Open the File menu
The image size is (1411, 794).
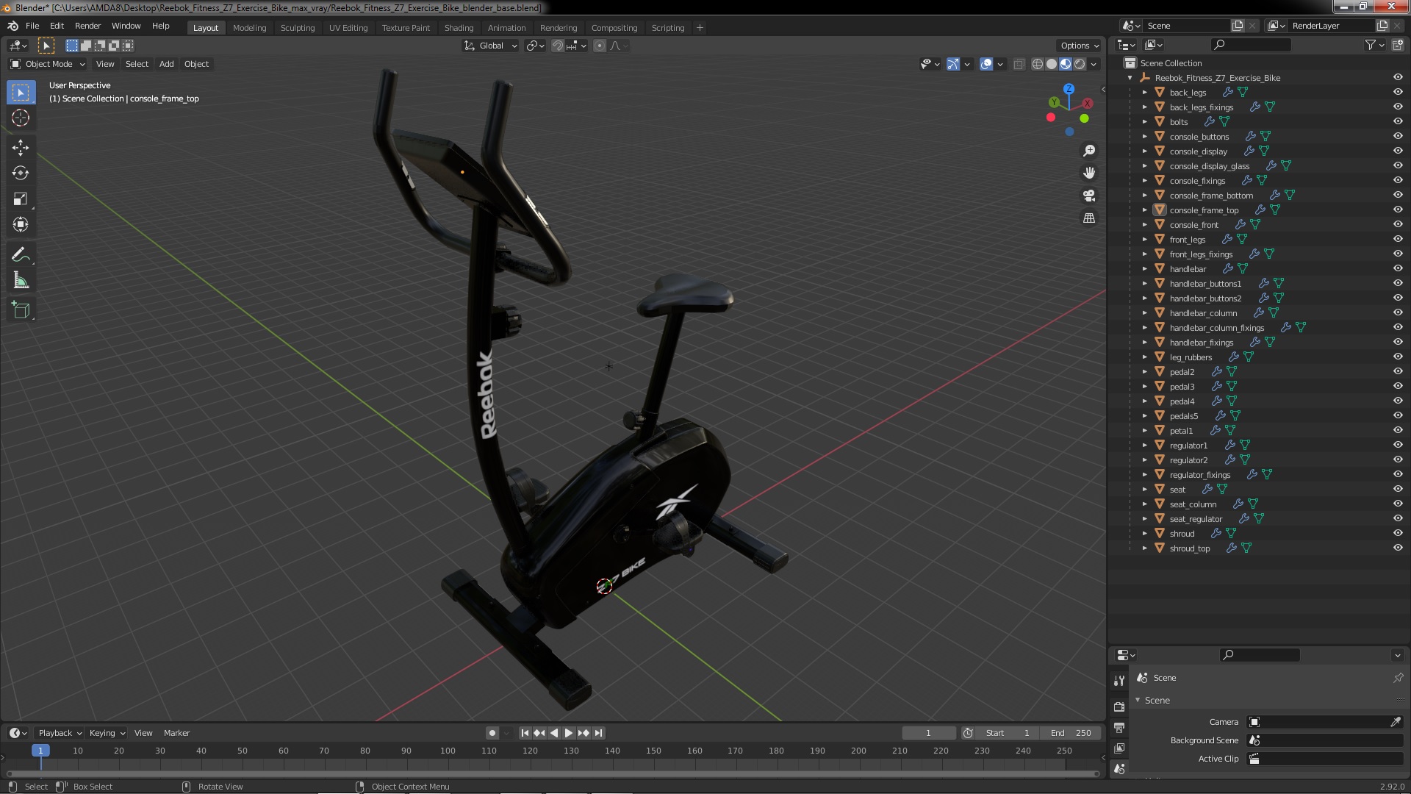pyautogui.click(x=32, y=26)
